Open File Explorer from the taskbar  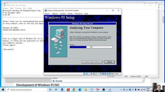[86, 90]
